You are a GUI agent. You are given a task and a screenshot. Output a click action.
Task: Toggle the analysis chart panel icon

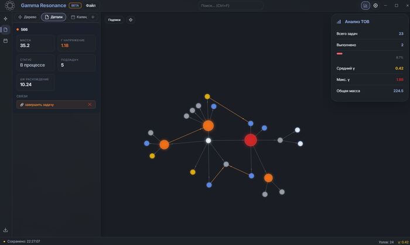point(365,5)
